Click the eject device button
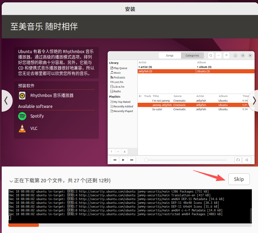The image size is (258, 233). coord(124,151)
